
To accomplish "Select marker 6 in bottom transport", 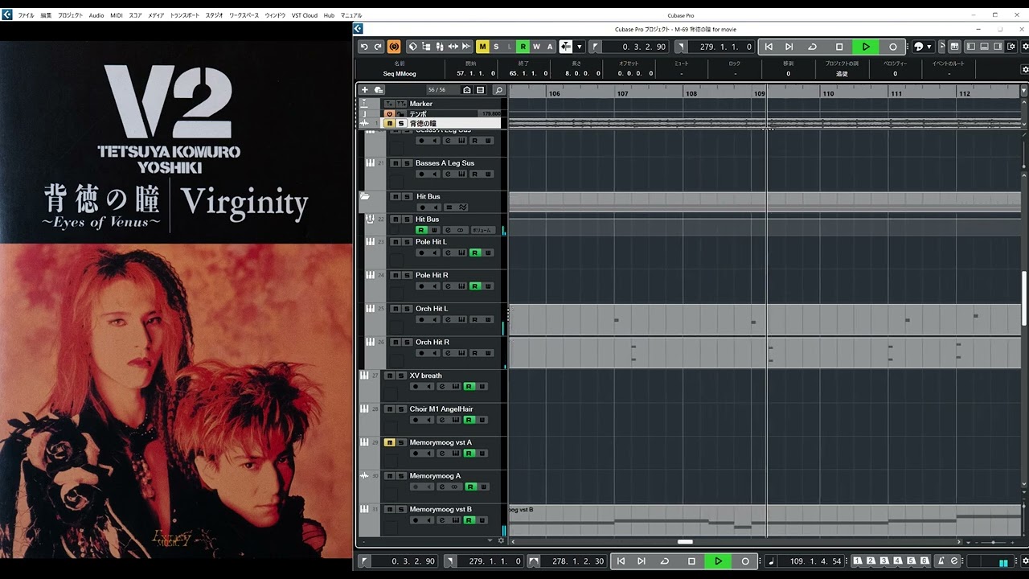I will pyautogui.click(x=924, y=561).
